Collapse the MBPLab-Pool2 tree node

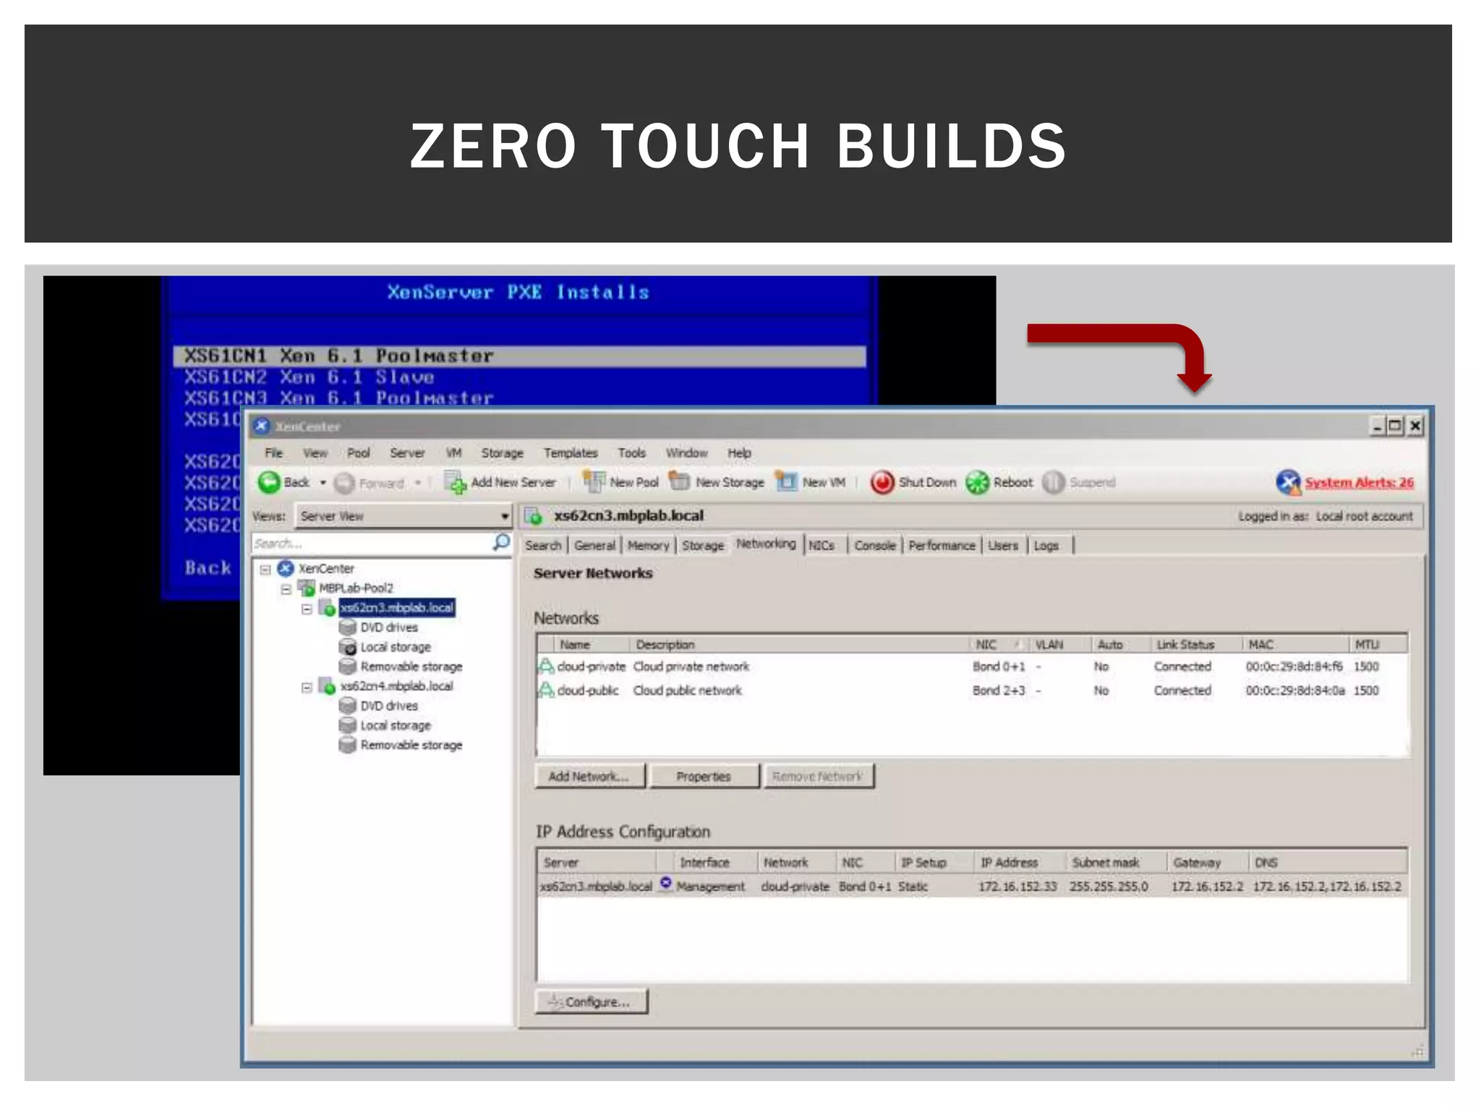click(x=286, y=589)
